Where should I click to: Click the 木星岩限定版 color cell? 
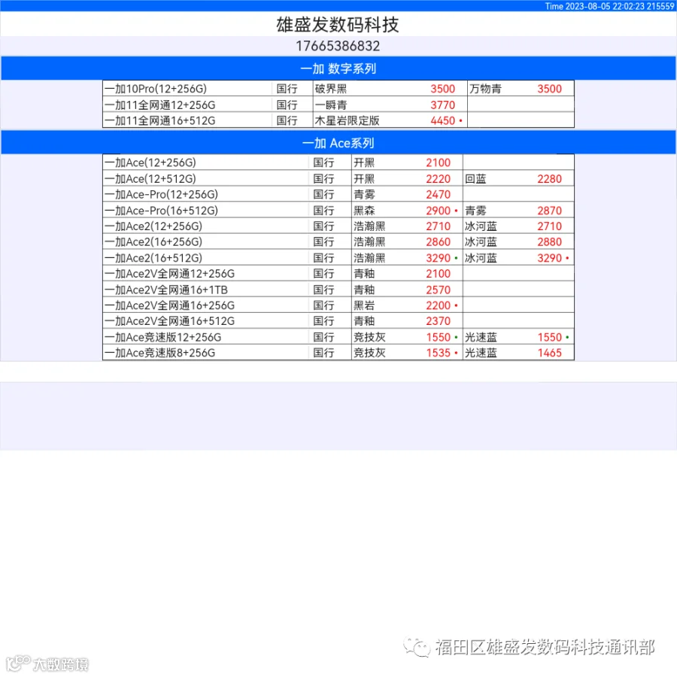tap(347, 120)
